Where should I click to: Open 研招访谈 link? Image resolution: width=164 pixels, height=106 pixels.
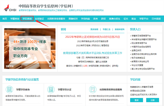96,46
